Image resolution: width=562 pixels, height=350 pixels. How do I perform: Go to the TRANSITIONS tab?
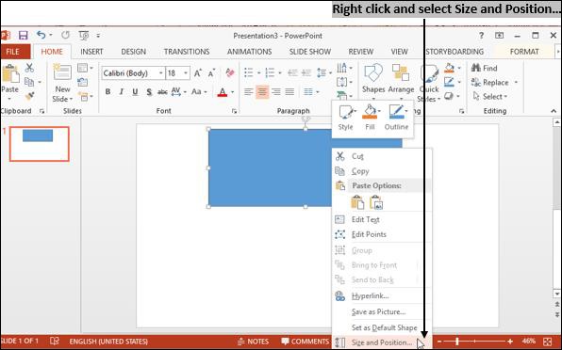[187, 52]
